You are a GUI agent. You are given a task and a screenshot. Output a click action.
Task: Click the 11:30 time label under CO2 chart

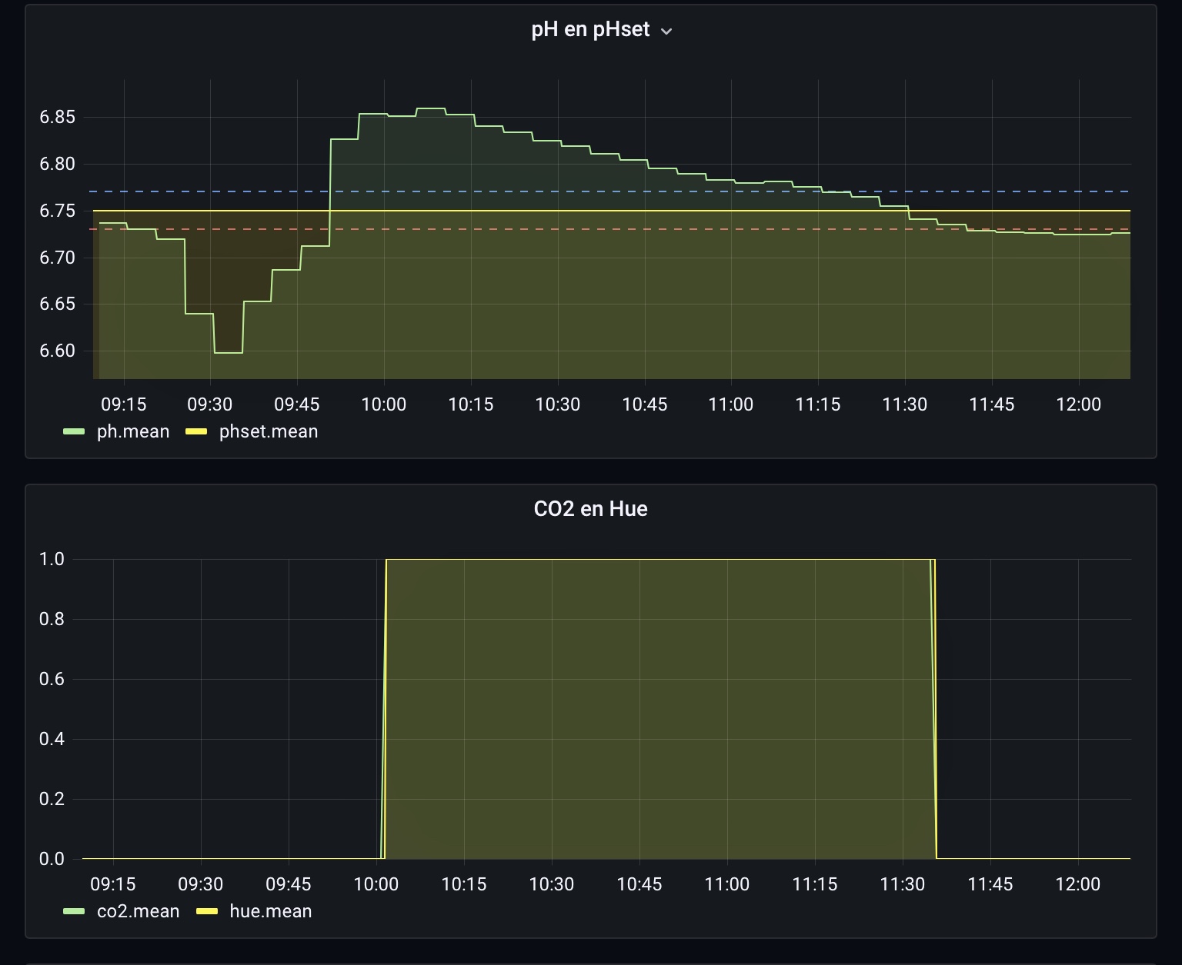[x=902, y=884]
